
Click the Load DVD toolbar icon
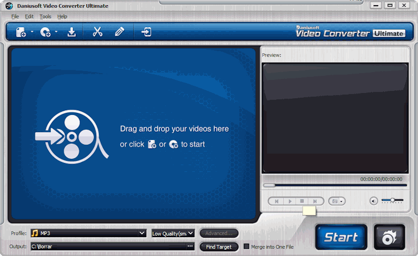[45, 32]
